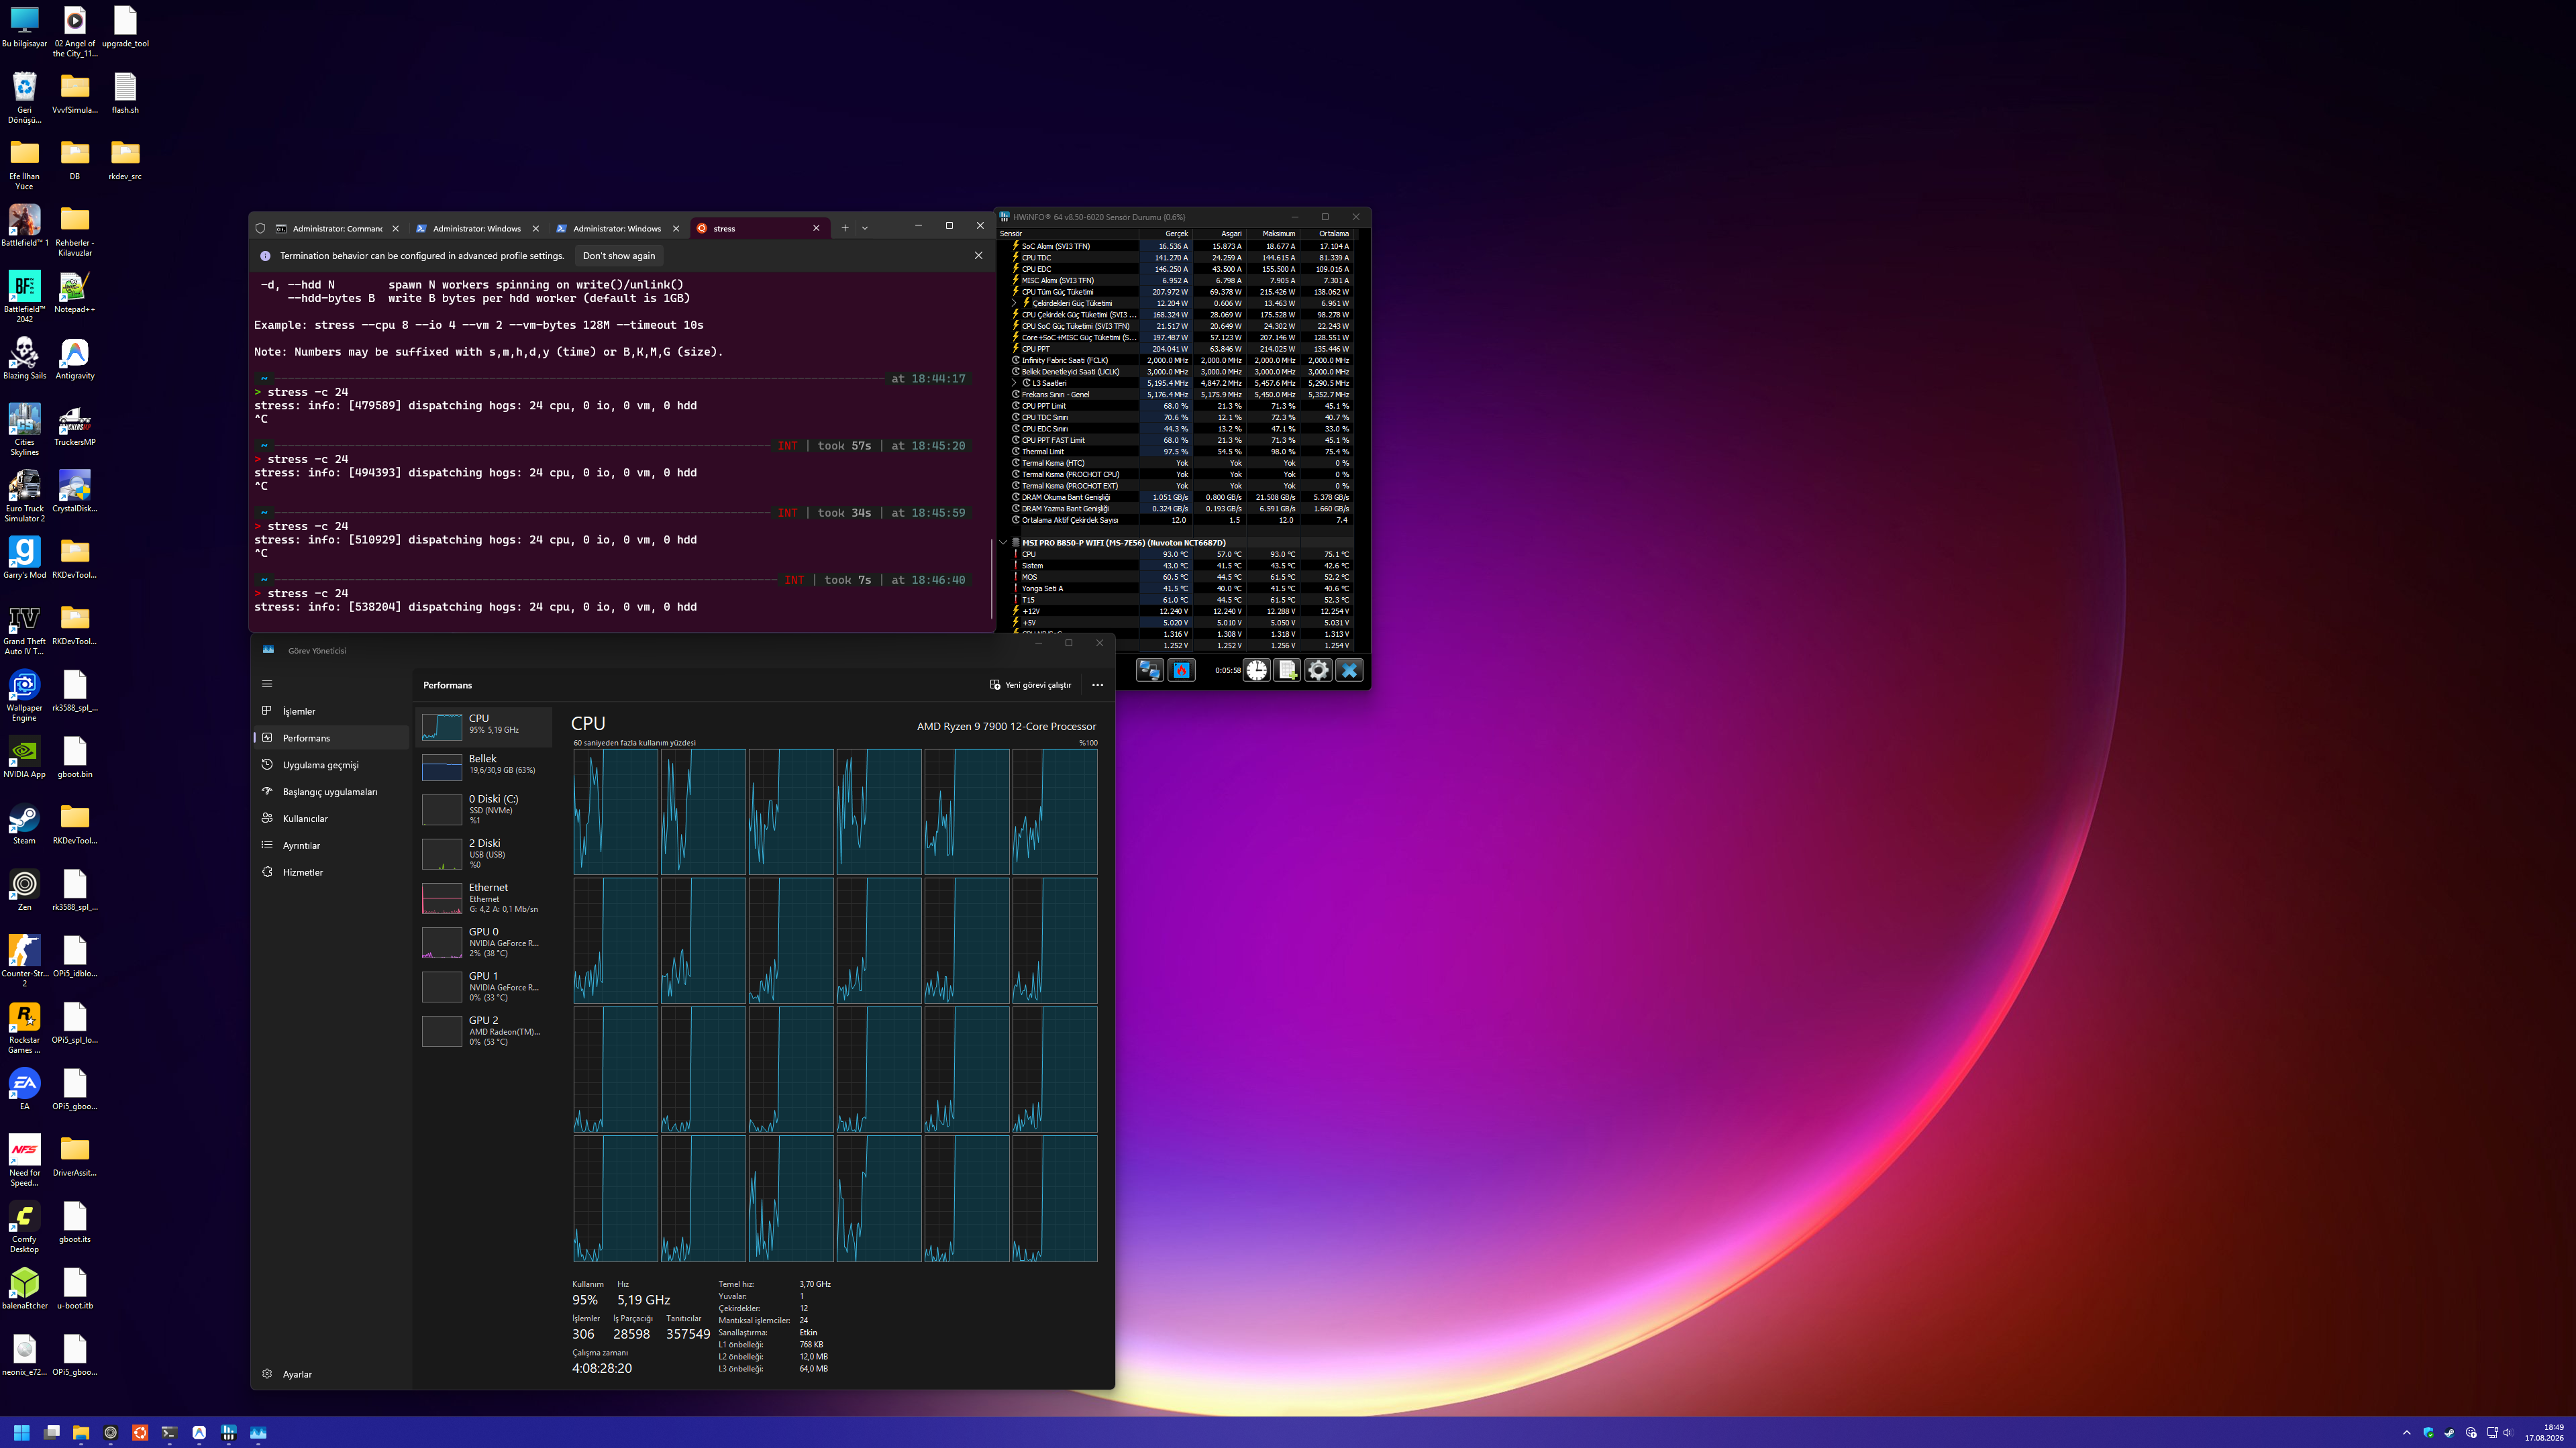Open the Geri Dönüşüm recycle bin icon
Screen dimensions: 2576x1448
pyautogui.click(x=24, y=98)
